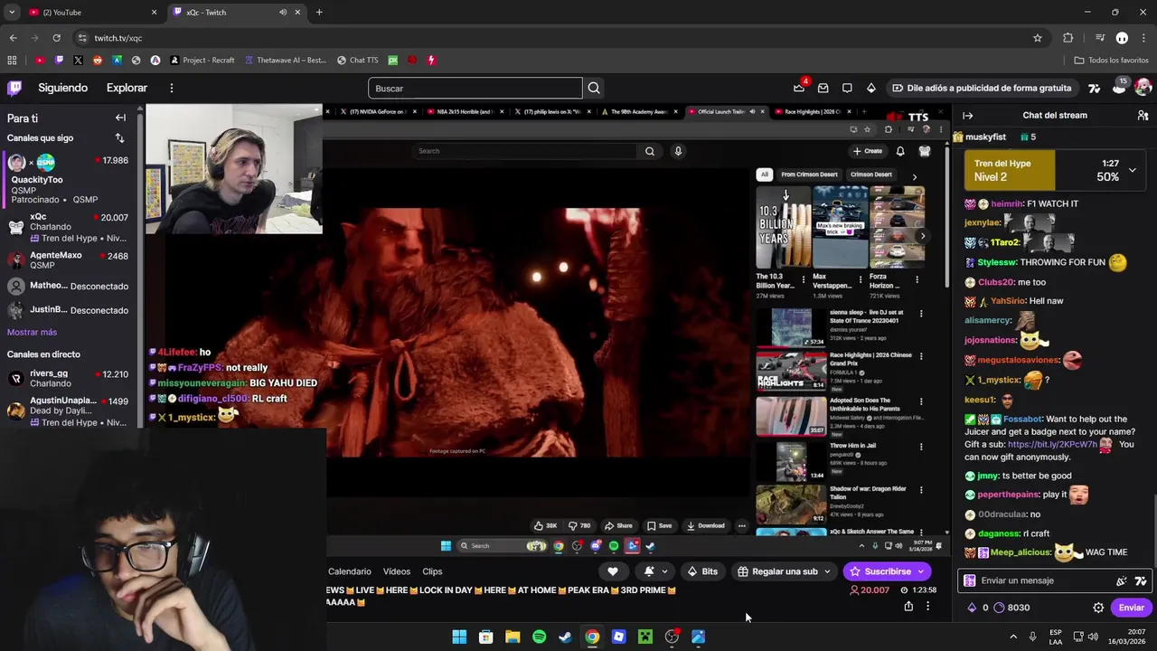1157x651 pixels.
Task: Click the Get Bits diamond icon in top bar
Action: point(870,88)
